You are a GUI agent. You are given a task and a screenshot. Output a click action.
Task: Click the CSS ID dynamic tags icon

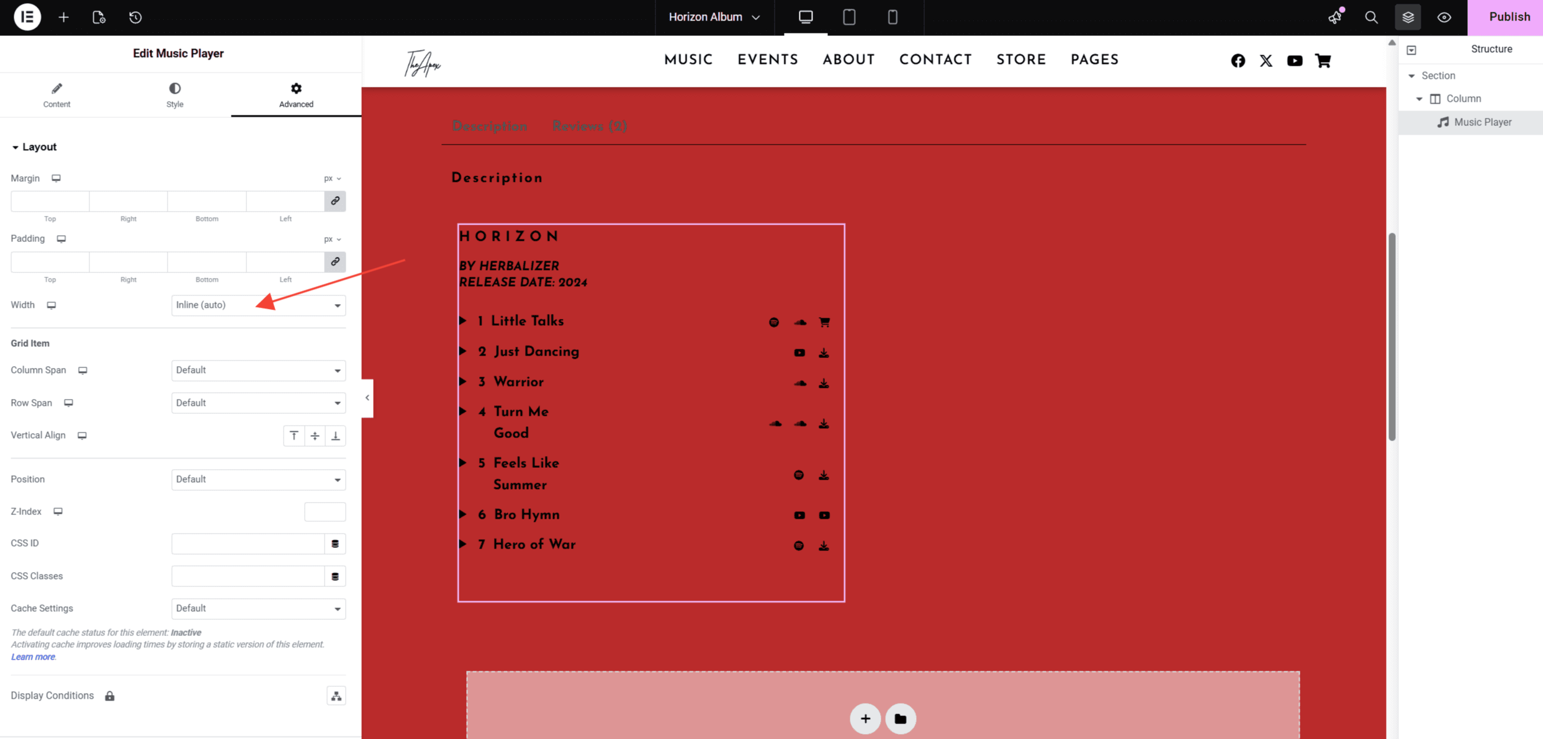(335, 544)
